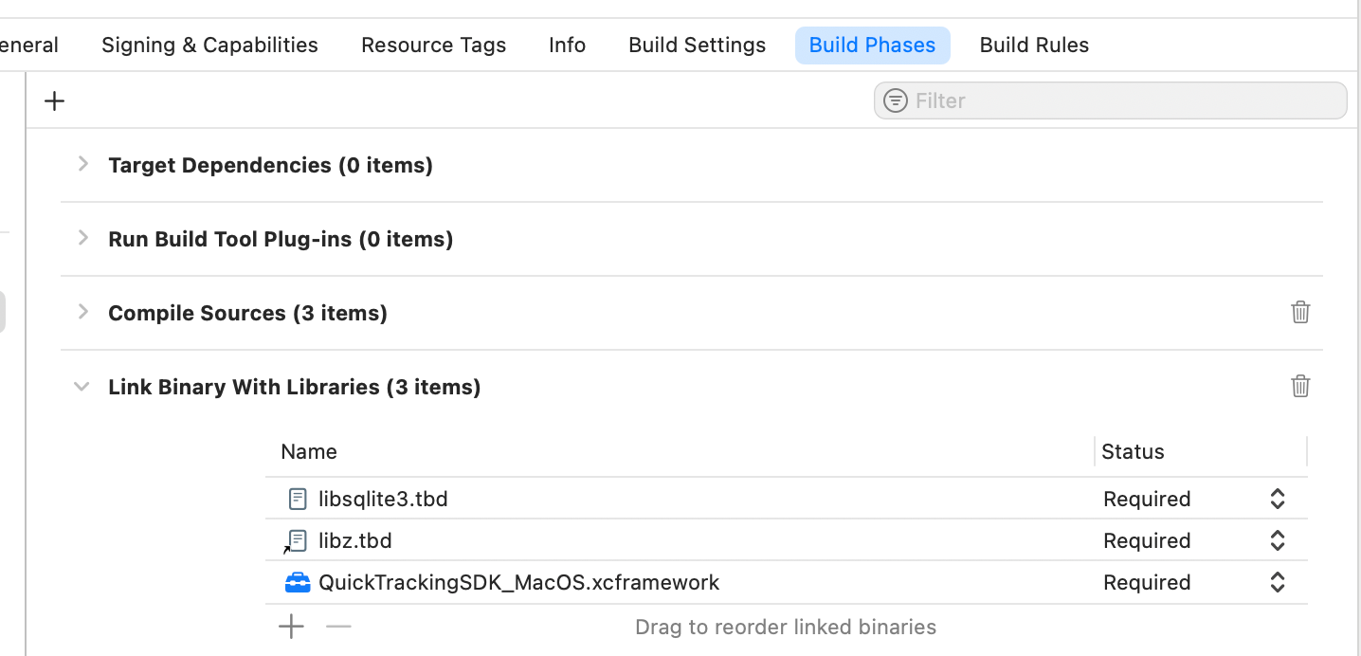Image resolution: width=1361 pixels, height=656 pixels.
Task: Expand the Compile Sources section
Action: 83,312
